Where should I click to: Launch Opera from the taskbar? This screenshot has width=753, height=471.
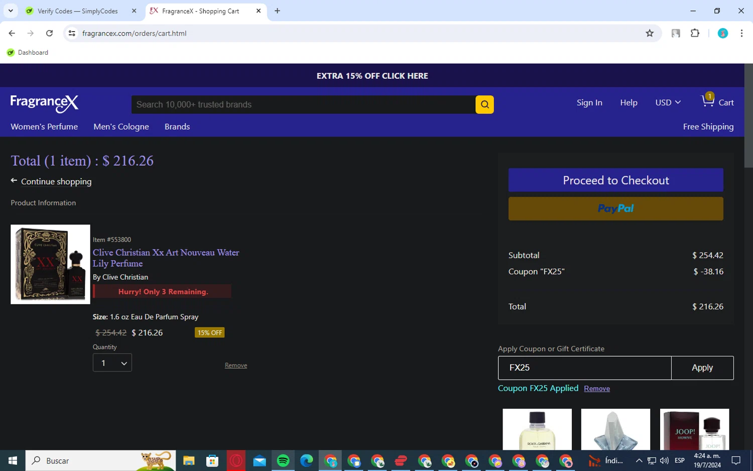pyautogui.click(x=236, y=460)
